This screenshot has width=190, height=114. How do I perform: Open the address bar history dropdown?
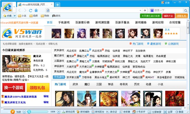coord(140,10)
